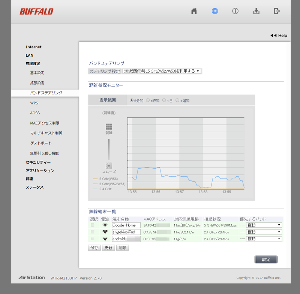
Task: Open the Help link at top right
Action: pyautogui.click(x=279, y=35)
